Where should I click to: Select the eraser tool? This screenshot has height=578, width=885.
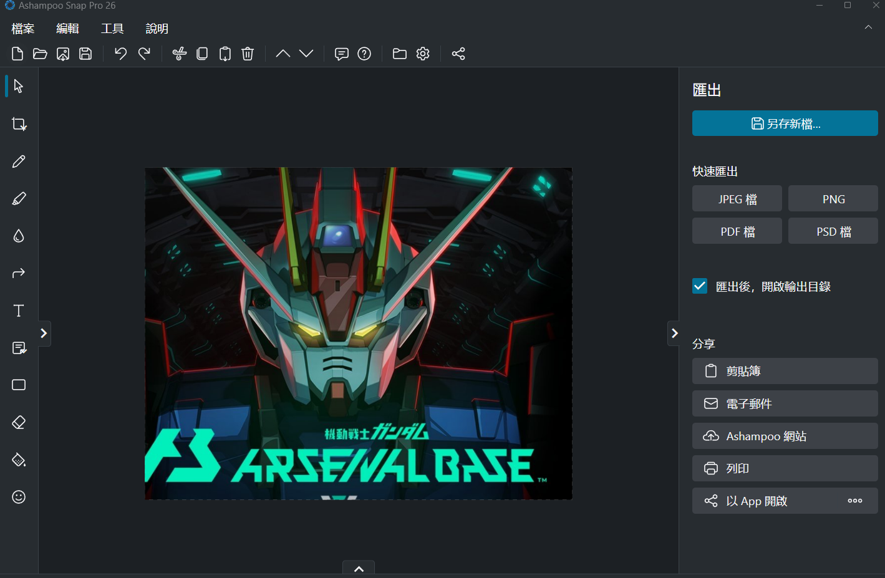point(19,422)
